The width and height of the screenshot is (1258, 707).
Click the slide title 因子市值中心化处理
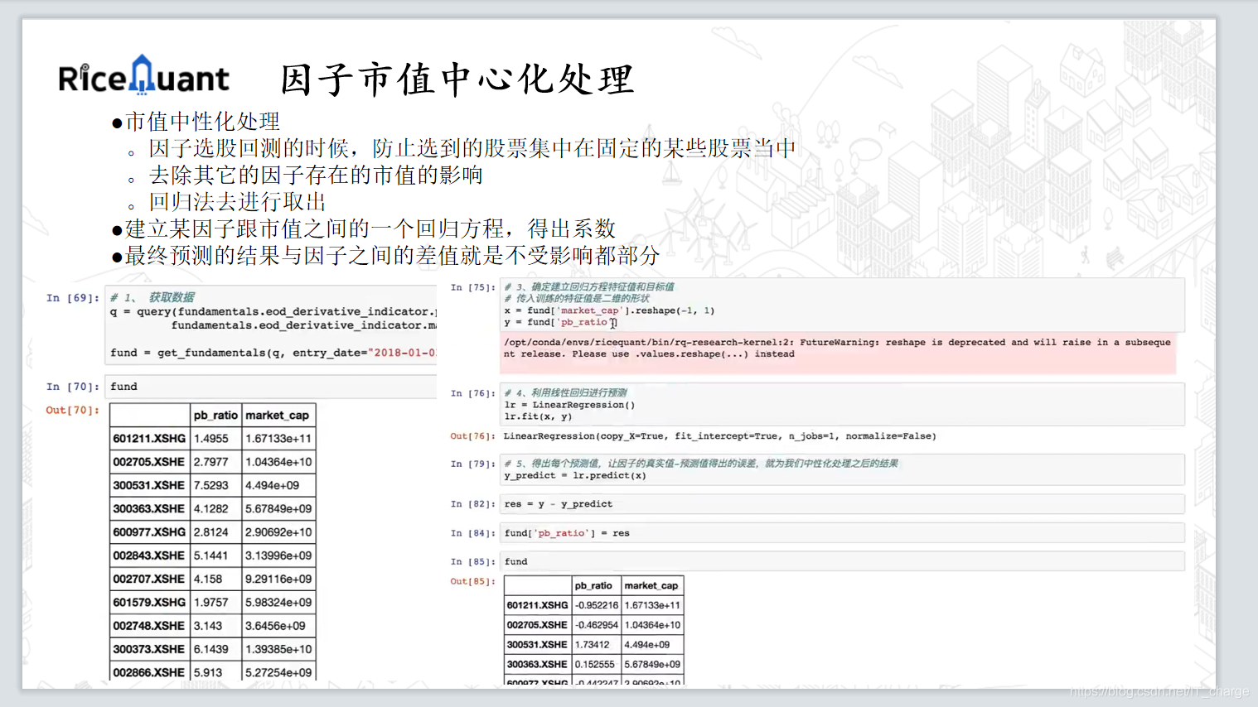[x=457, y=79]
